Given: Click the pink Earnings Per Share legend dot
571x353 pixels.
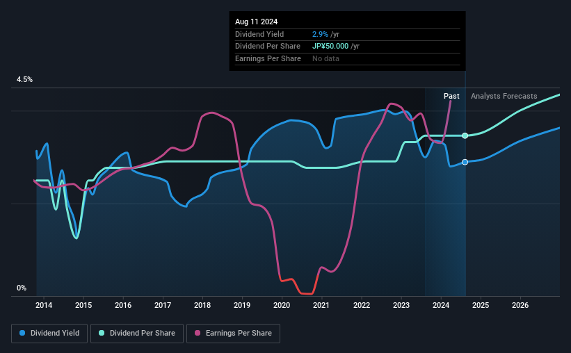Looking at the screenshot, I should 198,333.
